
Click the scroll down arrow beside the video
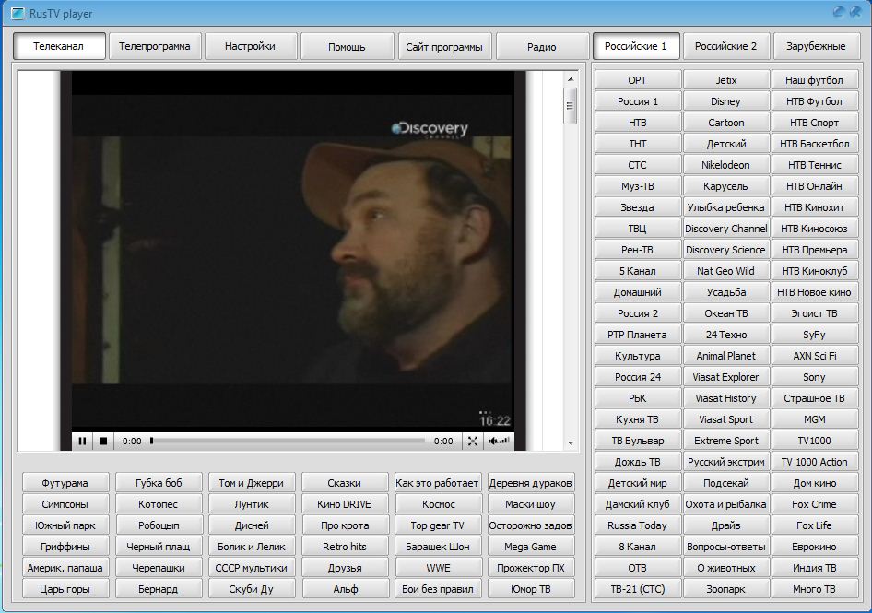tap(571, 443)
